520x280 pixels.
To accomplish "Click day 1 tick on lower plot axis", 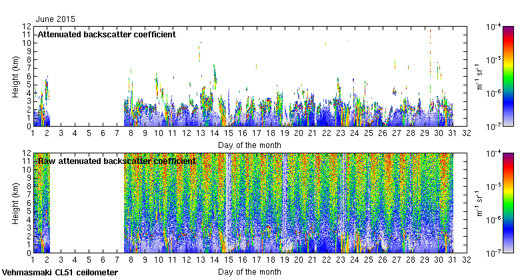I will pyautogui.click(x=33, y=260).
